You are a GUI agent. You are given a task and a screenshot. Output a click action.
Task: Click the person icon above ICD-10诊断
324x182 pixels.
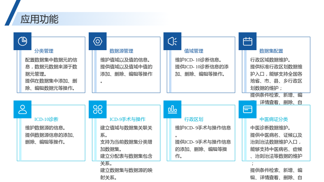23,109
